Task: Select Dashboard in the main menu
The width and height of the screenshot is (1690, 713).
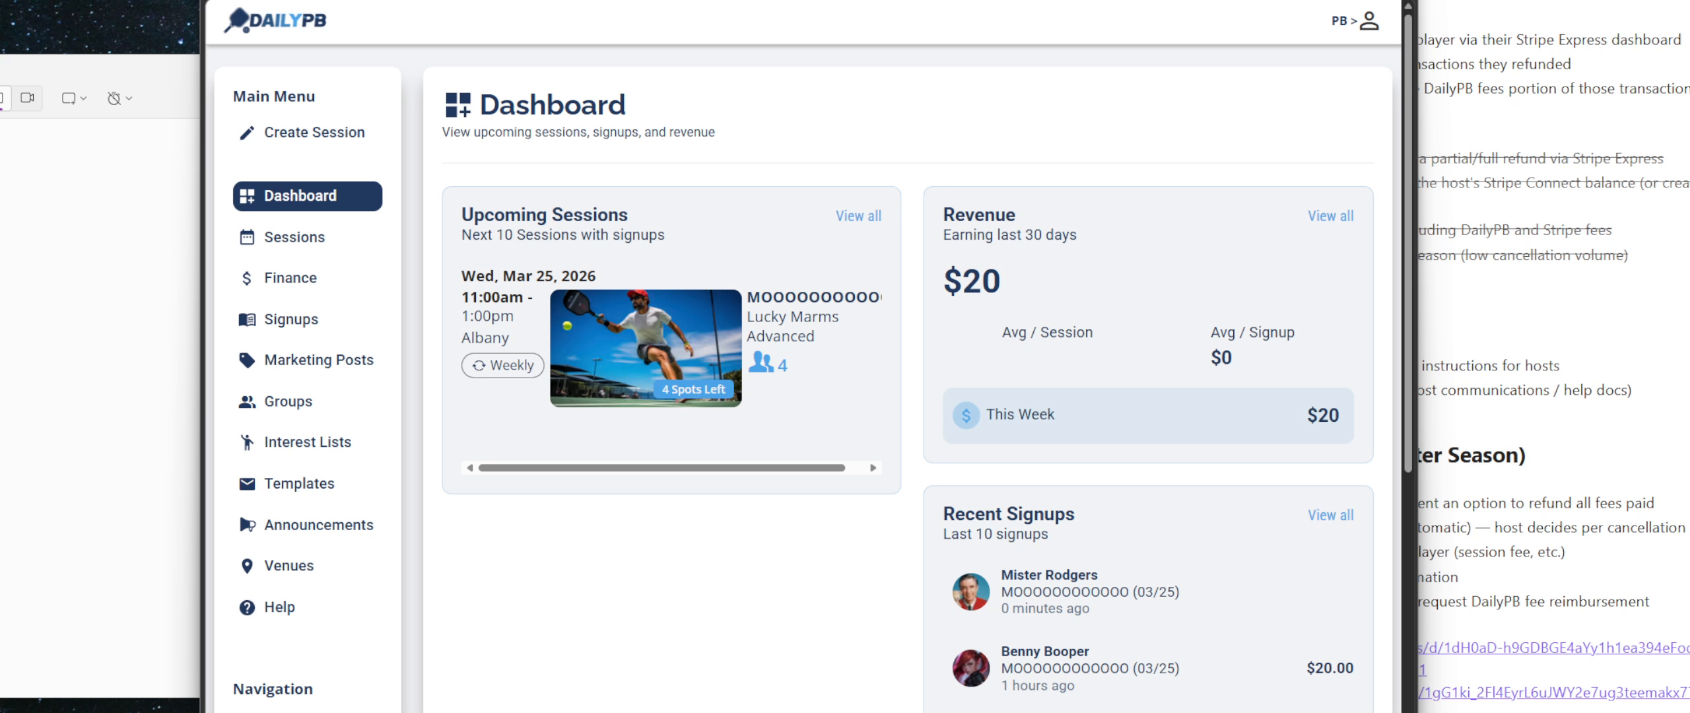Action: point(308,196)
